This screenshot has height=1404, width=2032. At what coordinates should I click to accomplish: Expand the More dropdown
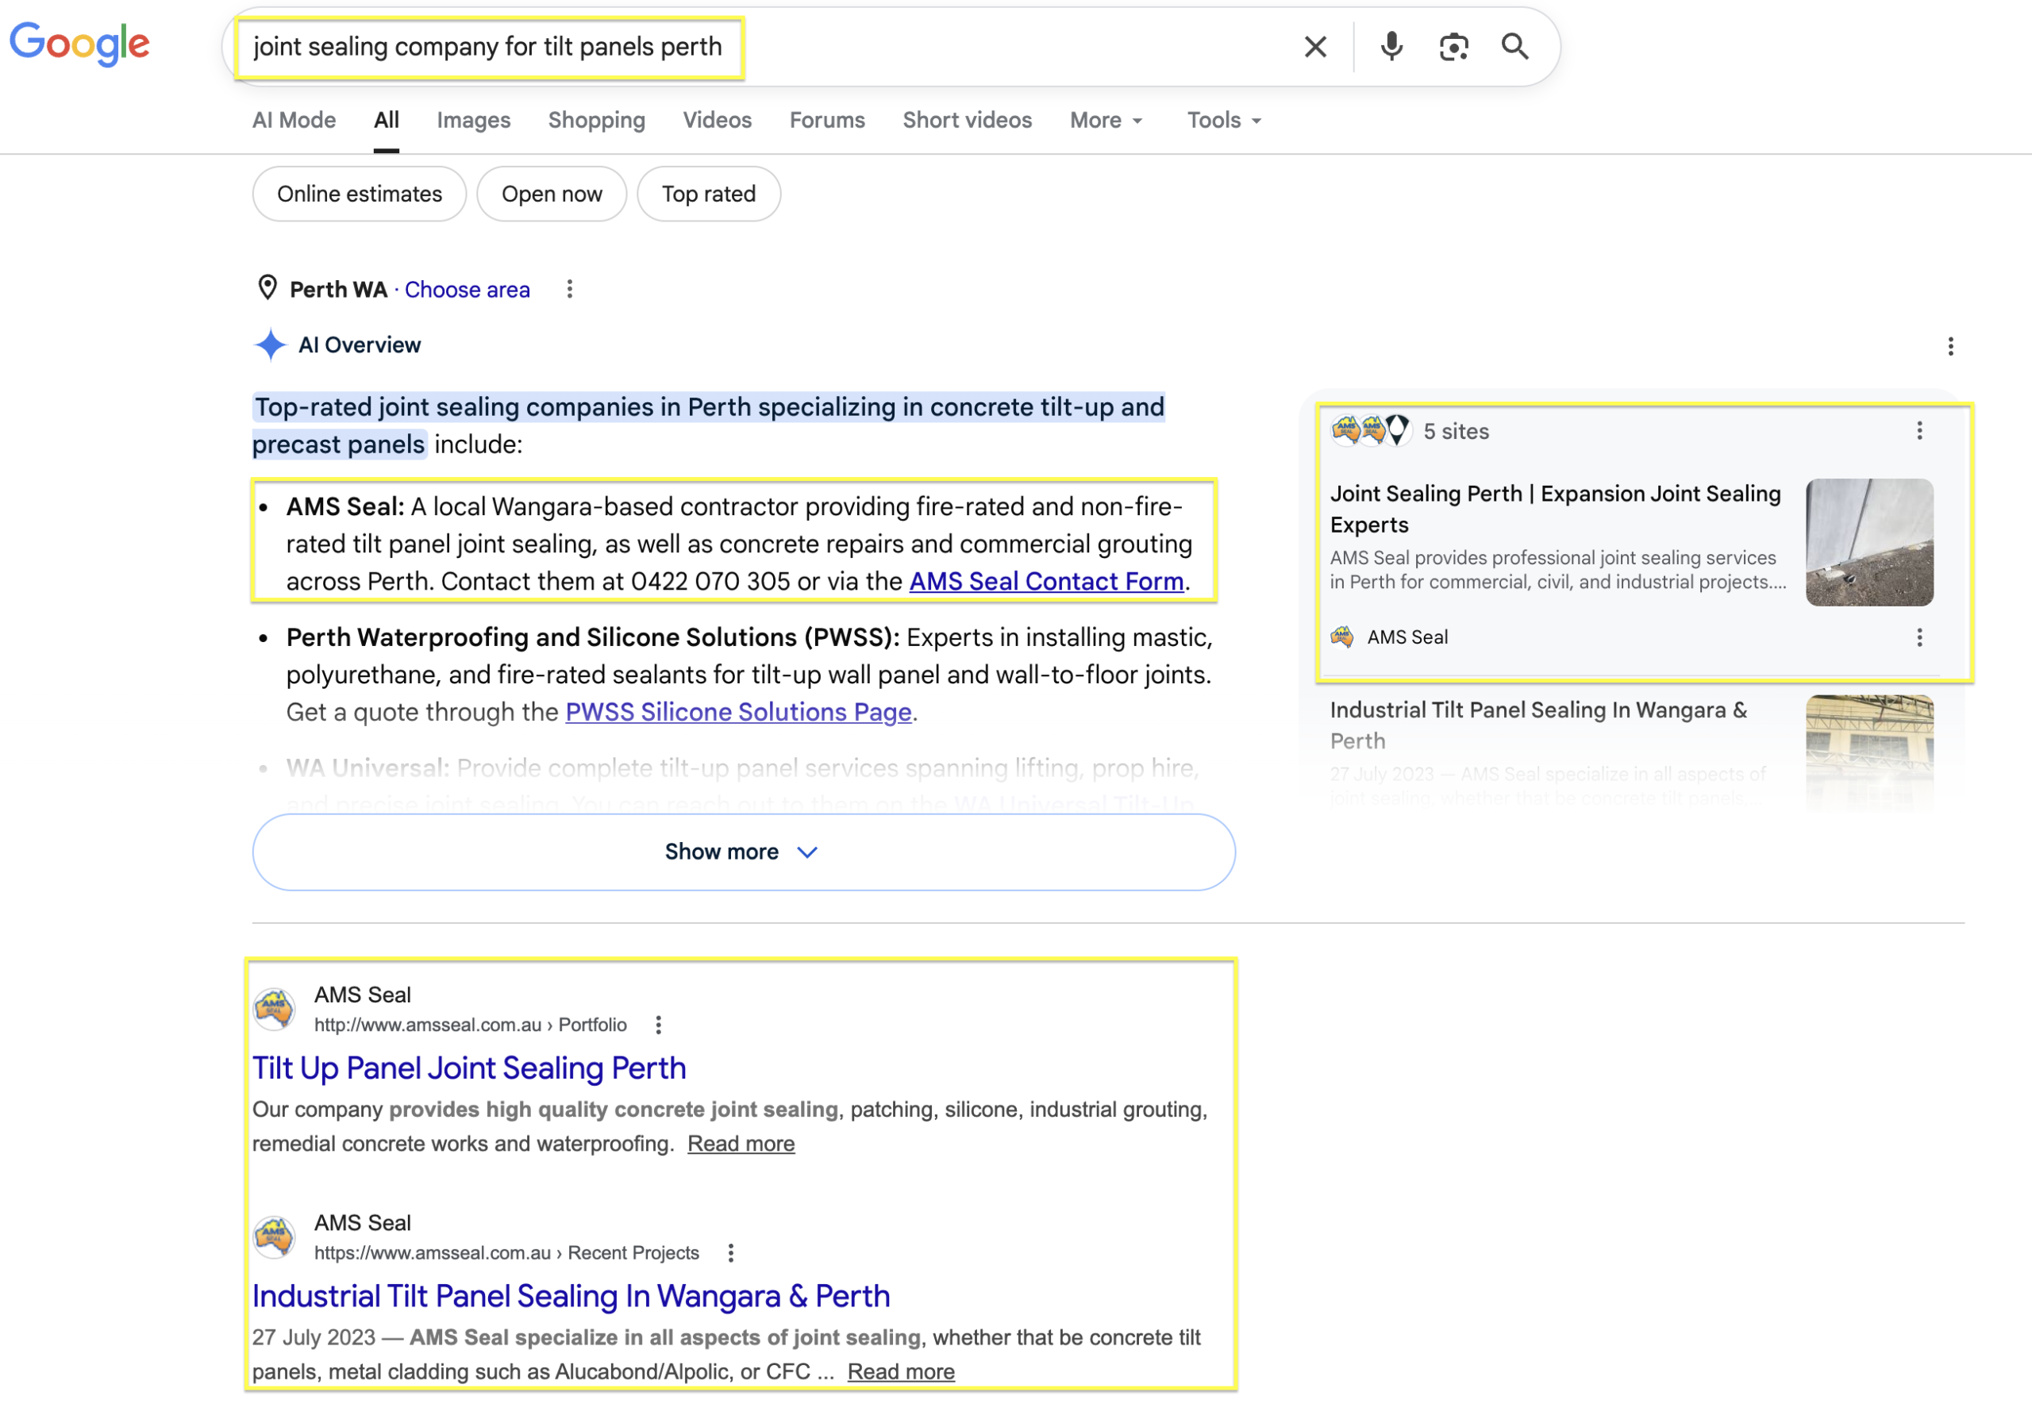tap(1106, 120)
